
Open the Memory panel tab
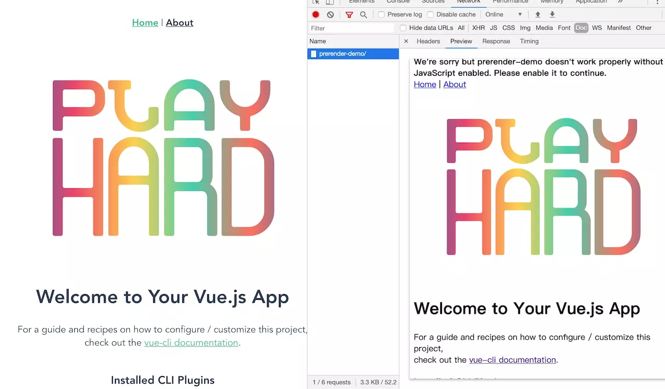click(552, 2)
